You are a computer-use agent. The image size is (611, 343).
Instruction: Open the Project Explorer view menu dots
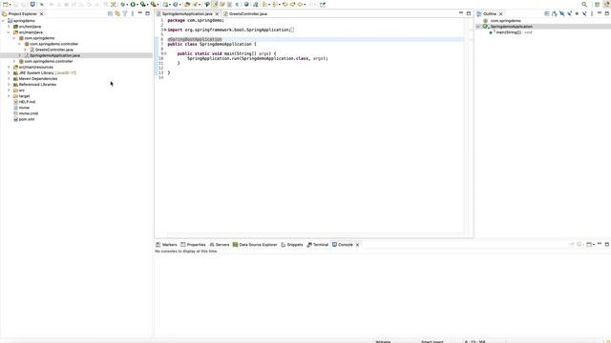[x=133, y=13]
